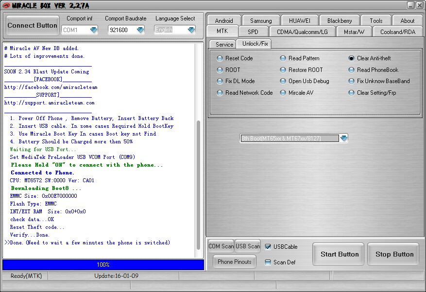Viewport: 426px width, 292px height.
Task: Click the 100% progress bar
Action: point(103,265)
